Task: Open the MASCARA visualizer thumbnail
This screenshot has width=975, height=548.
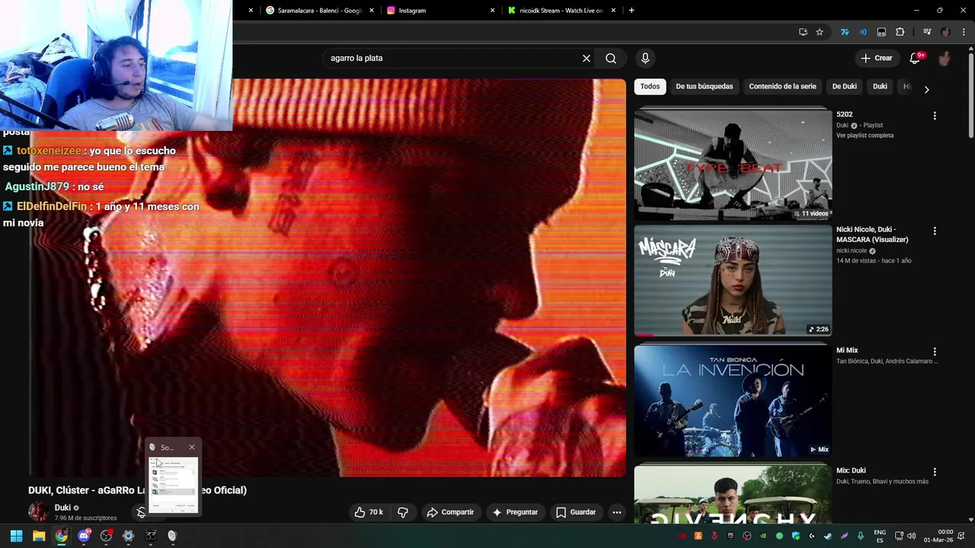Action: (733, 280)
